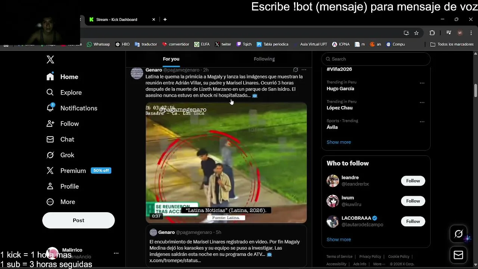Open Grok from the sidebar

tap(60, 155)
